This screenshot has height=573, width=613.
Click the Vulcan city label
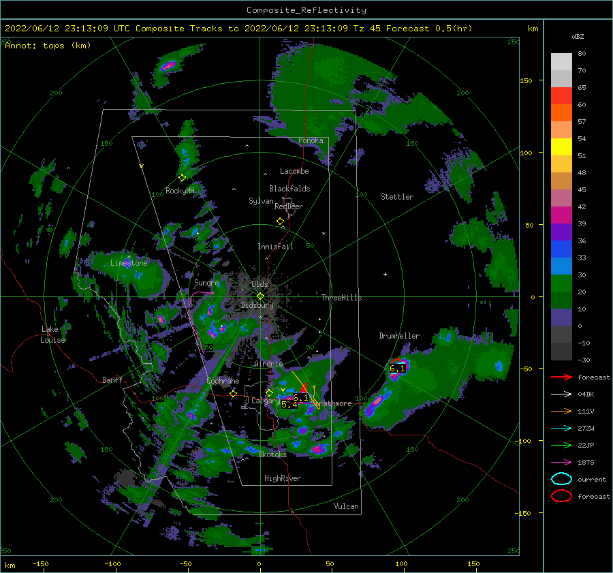pos(346,506)
